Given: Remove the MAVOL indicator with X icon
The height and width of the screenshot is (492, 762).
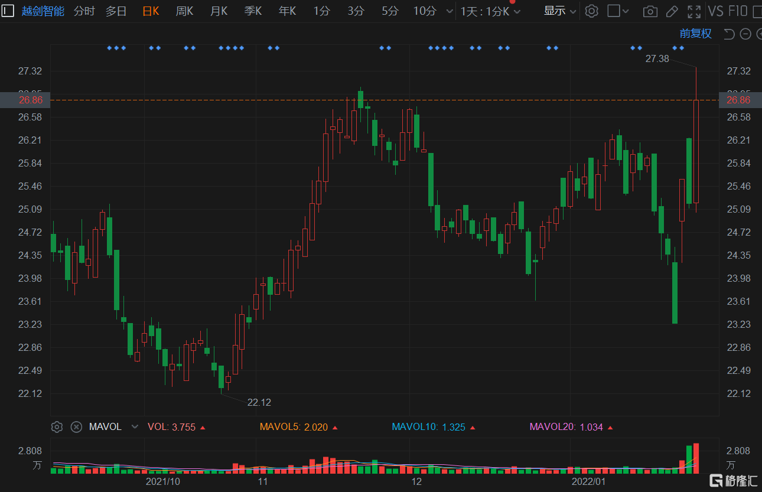Looking at the screenshot, I should click(76, 426).
